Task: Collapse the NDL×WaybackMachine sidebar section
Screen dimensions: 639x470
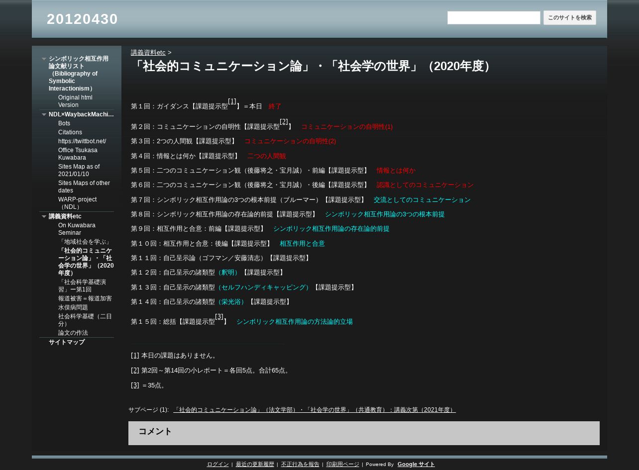Action: [x=44, y=115]
